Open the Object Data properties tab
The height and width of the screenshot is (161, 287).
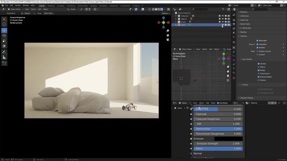tap(234, 68)
